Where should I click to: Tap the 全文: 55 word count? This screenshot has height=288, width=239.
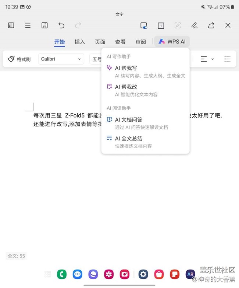point(17,256)
